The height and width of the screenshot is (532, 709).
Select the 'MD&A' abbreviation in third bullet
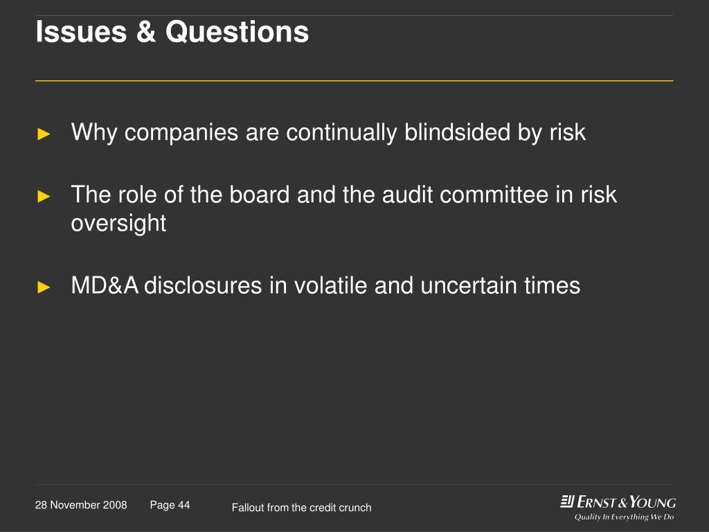(105, 285)
